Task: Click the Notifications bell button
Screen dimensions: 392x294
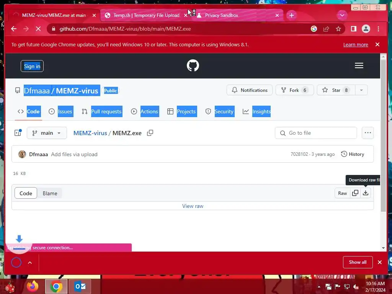Action: 250,90
